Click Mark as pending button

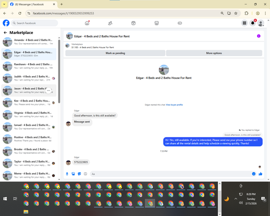(115, 53)
